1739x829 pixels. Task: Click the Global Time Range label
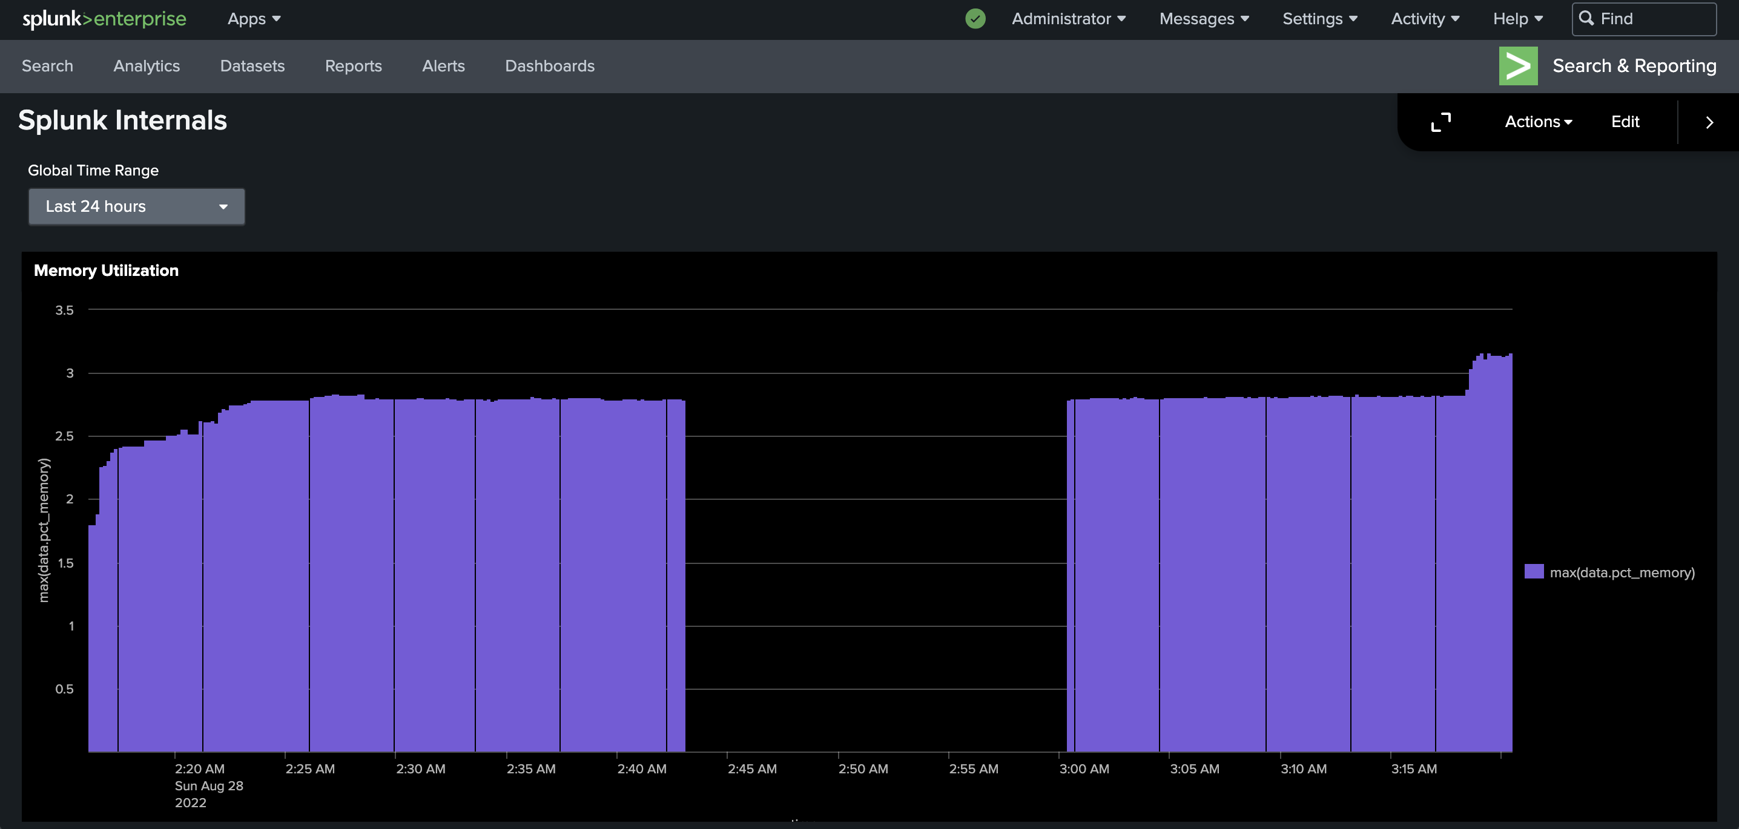(93, 171)
